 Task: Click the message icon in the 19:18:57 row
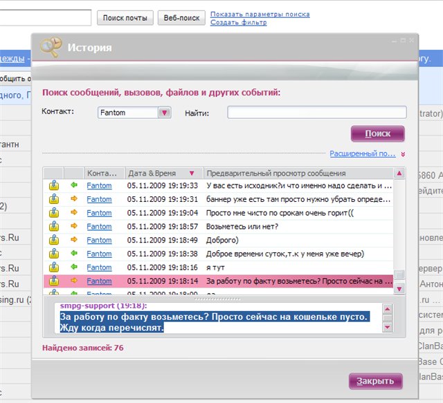(x=53, y=226)
